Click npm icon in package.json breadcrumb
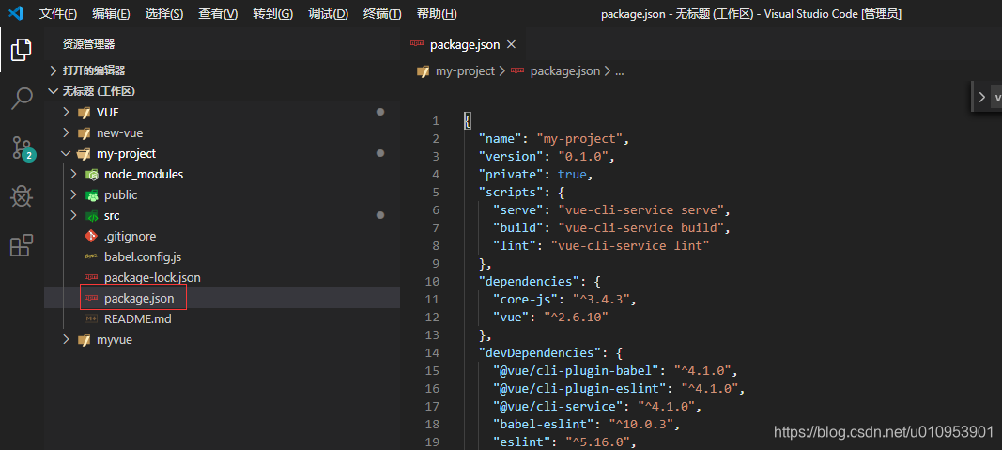This screenshot has width=1002, height=450. click(517, 71)
